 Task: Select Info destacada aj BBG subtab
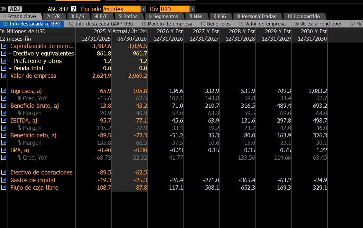[x=32, y=24]
